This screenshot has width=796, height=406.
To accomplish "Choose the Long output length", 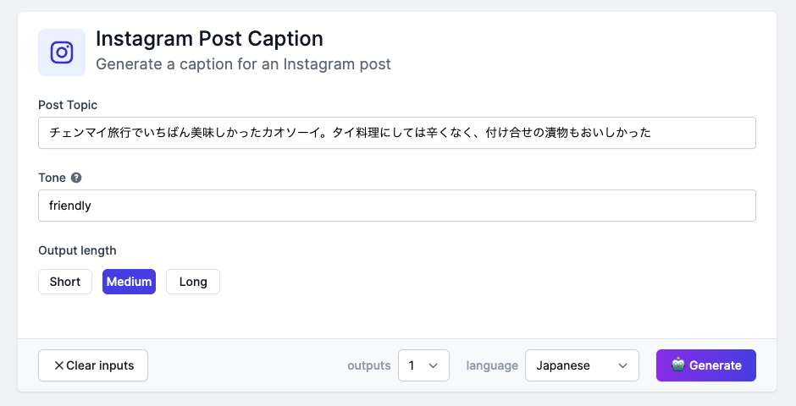I will [x=193, y=282].
